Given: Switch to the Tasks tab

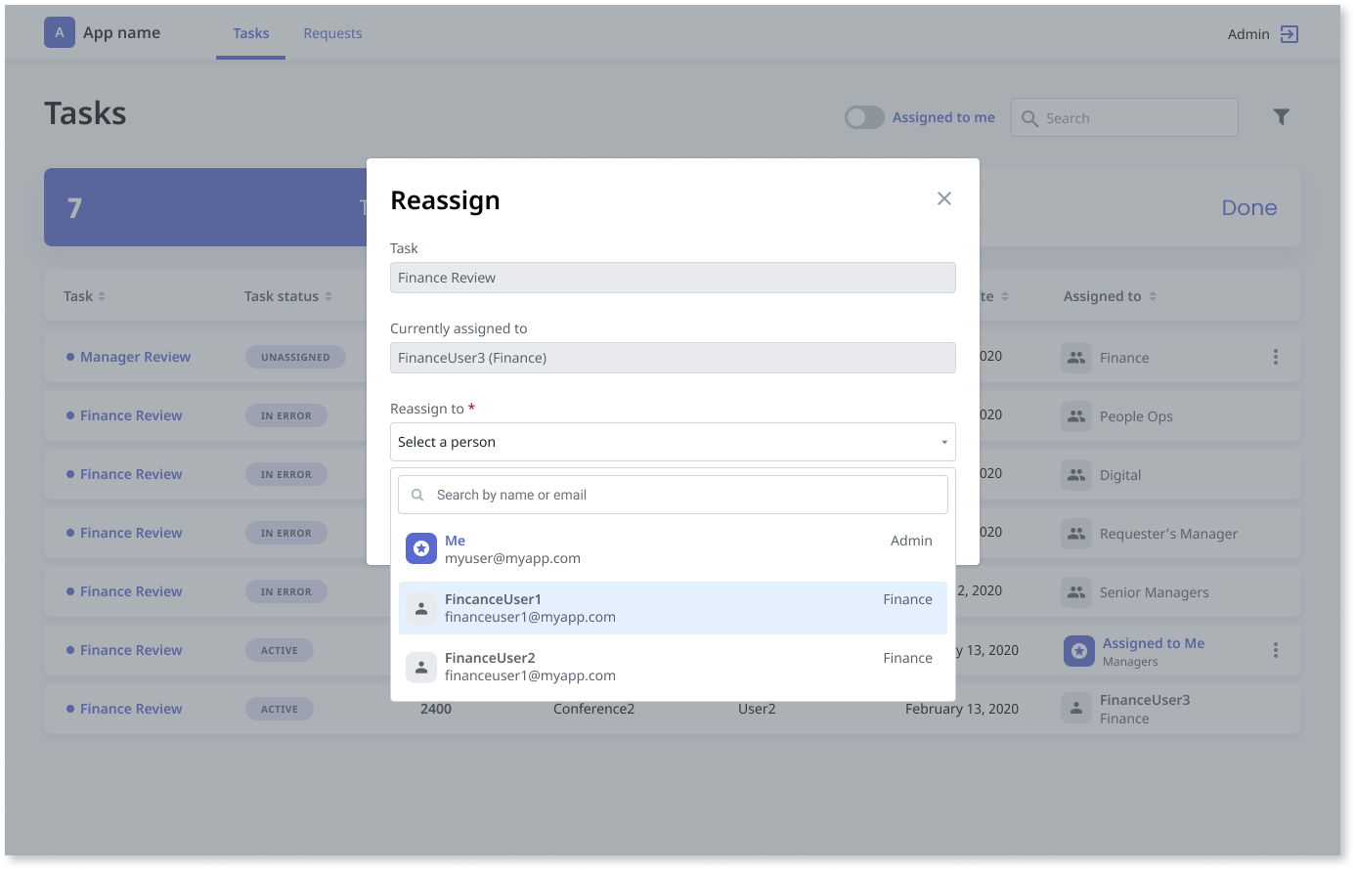Looking at the screenshot, I should click(250, 32).
